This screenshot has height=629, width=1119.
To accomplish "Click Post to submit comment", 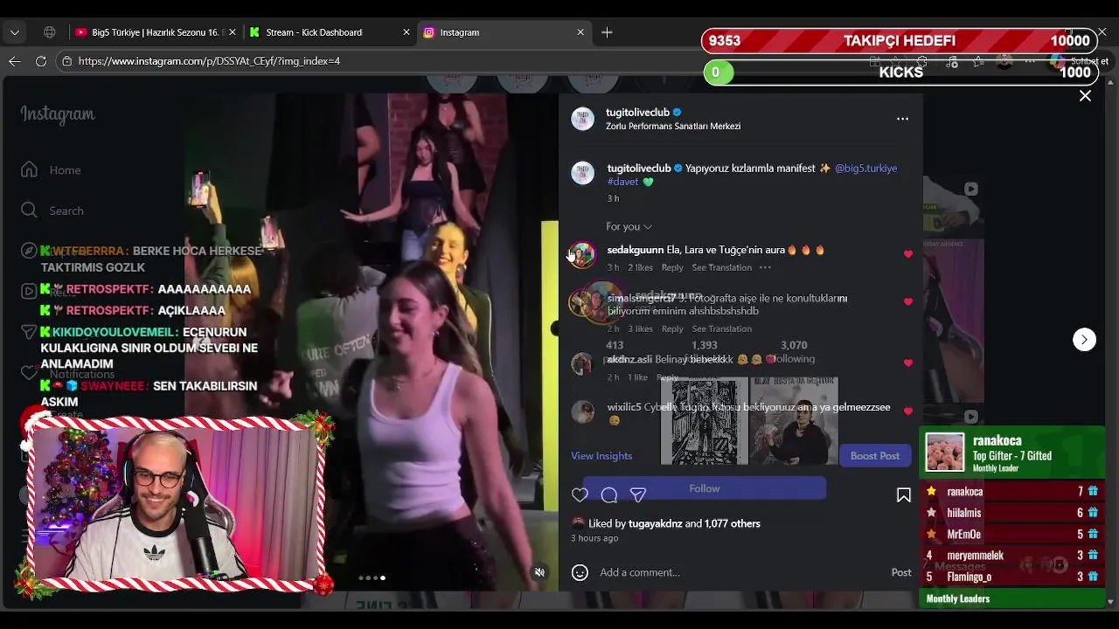I will coord(901,572).
